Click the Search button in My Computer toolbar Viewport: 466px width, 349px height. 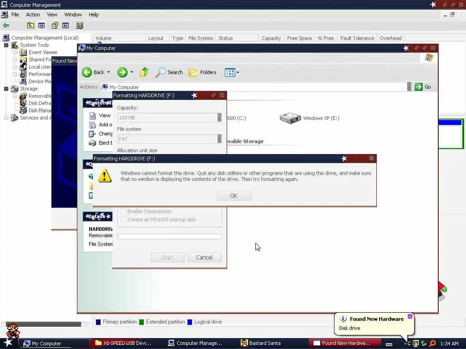click(169, 72)
